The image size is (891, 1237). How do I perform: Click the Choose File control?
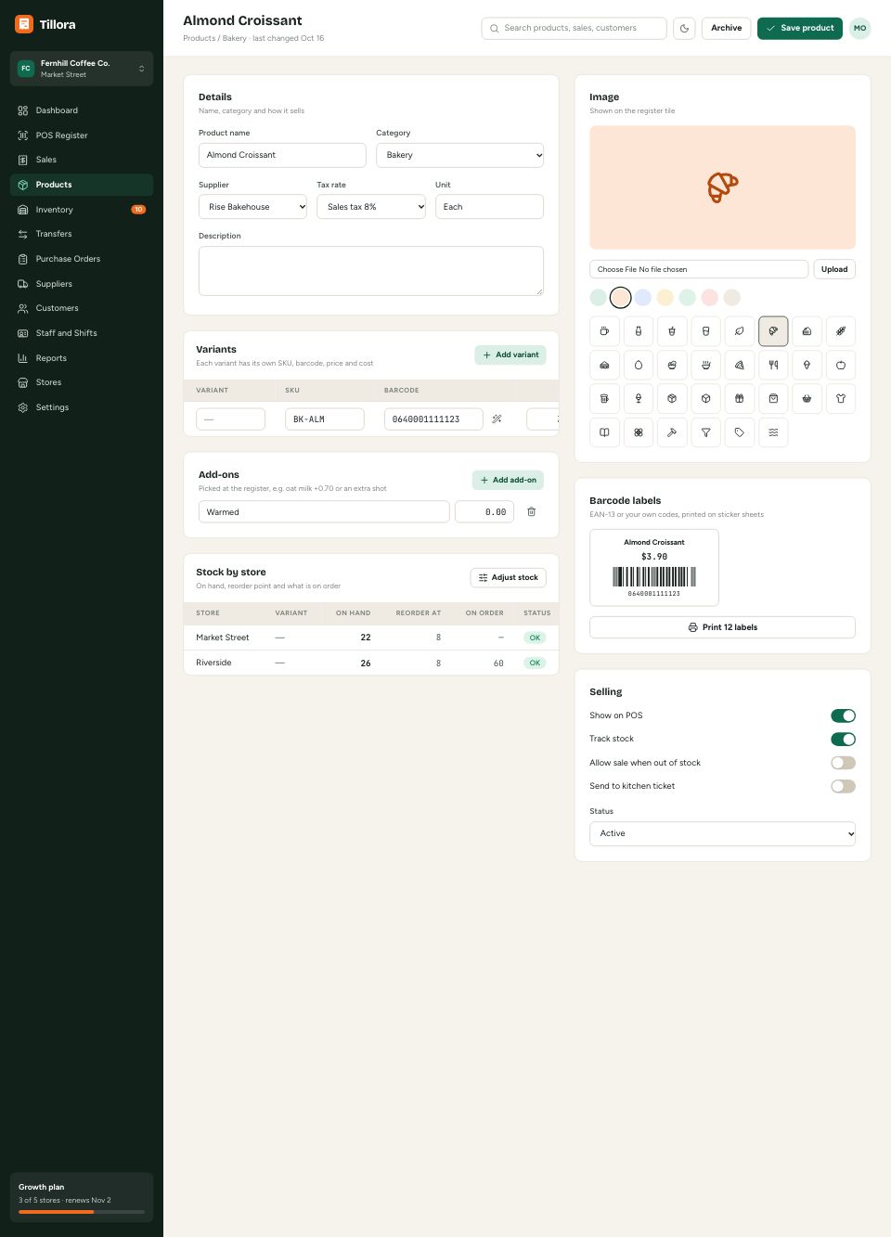pyautogui.click(x=699, y=269)
